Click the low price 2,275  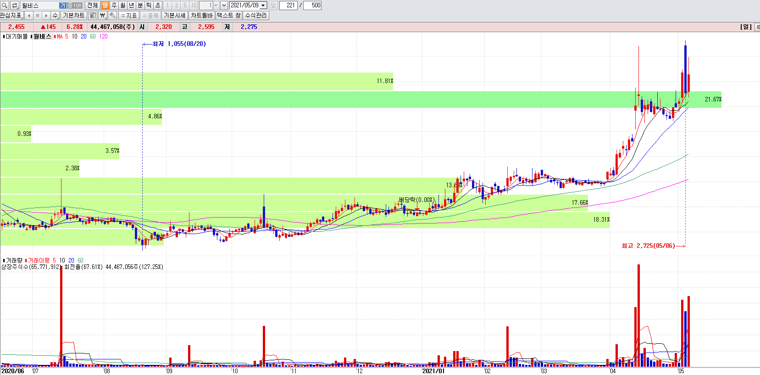249,27
